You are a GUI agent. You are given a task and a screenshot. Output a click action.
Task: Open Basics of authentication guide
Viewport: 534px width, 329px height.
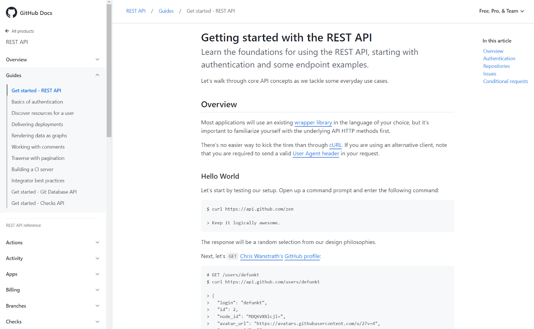pos(37,102)
